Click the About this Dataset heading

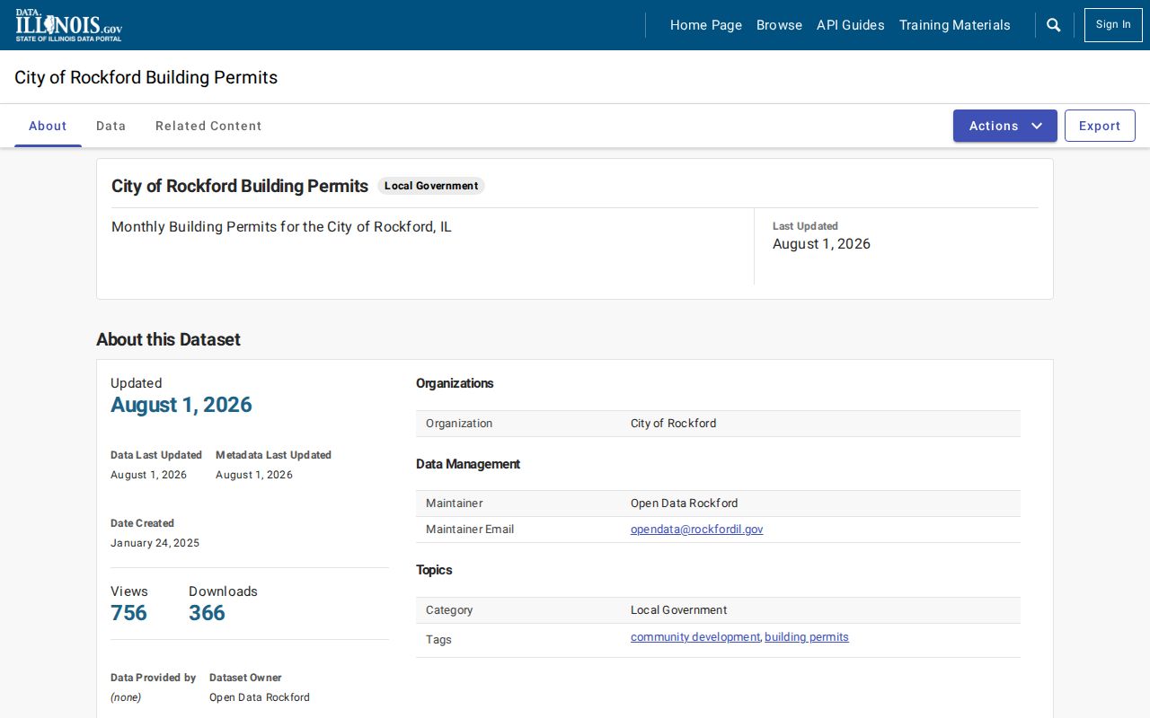pyautogui.click(x=169, y=339)
